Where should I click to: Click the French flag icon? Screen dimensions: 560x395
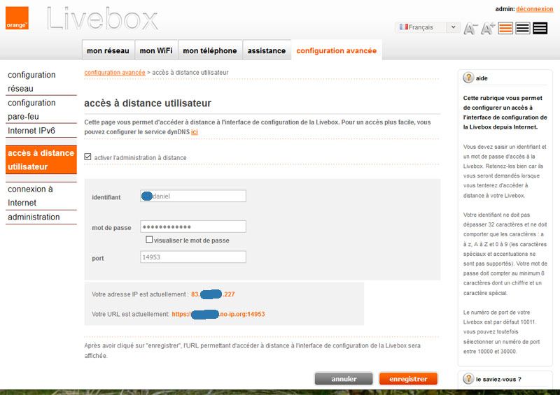pos(404,27)
